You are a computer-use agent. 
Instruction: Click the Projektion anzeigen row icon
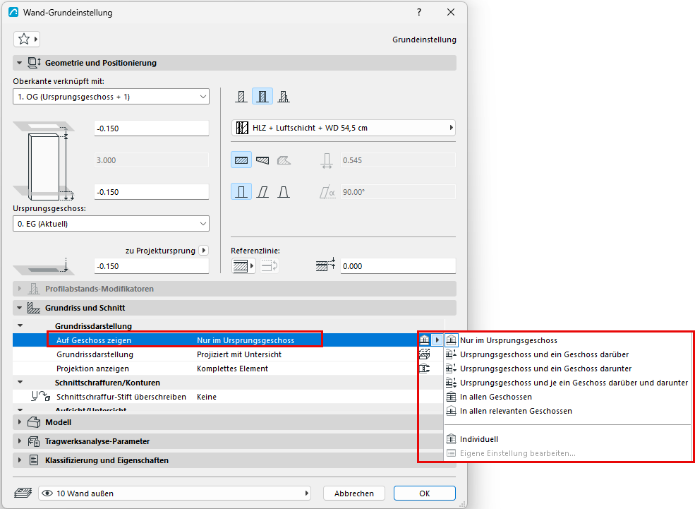point(424,369)
